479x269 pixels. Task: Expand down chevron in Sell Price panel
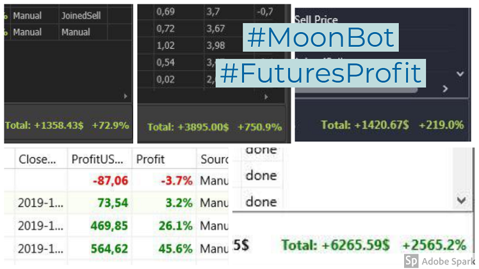[x=460, y=74]
